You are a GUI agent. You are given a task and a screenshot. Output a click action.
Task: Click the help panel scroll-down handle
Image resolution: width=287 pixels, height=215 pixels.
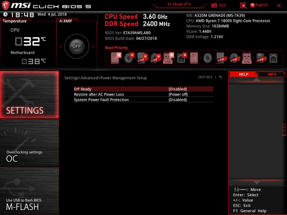coord(257,182)
